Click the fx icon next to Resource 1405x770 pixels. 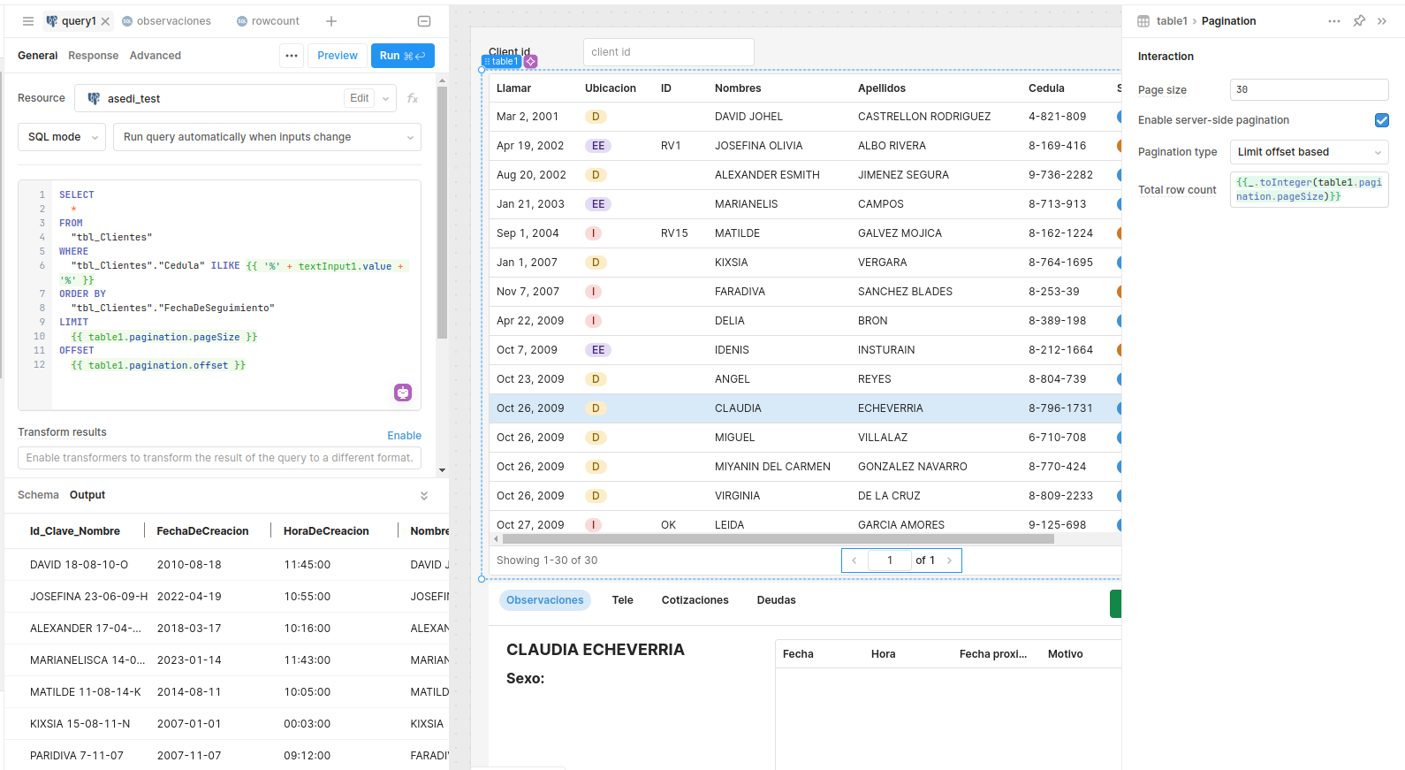pos(413,98)
